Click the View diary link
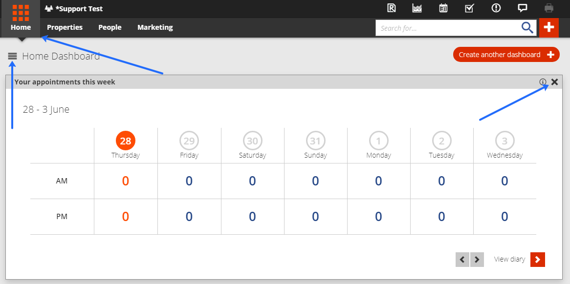 [x=510, y=259]
